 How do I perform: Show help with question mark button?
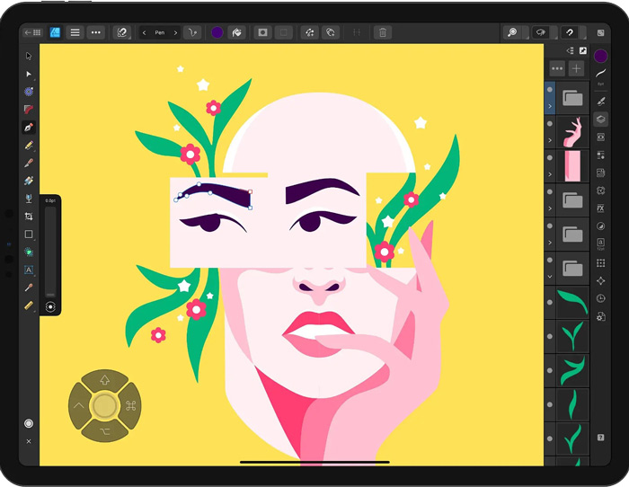click(600, 438)
